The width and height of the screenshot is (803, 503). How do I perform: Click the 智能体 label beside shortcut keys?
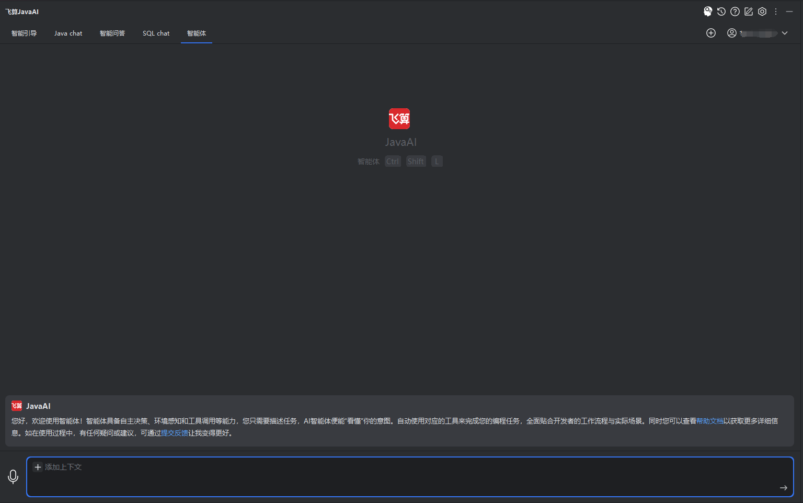pos(369,162)
